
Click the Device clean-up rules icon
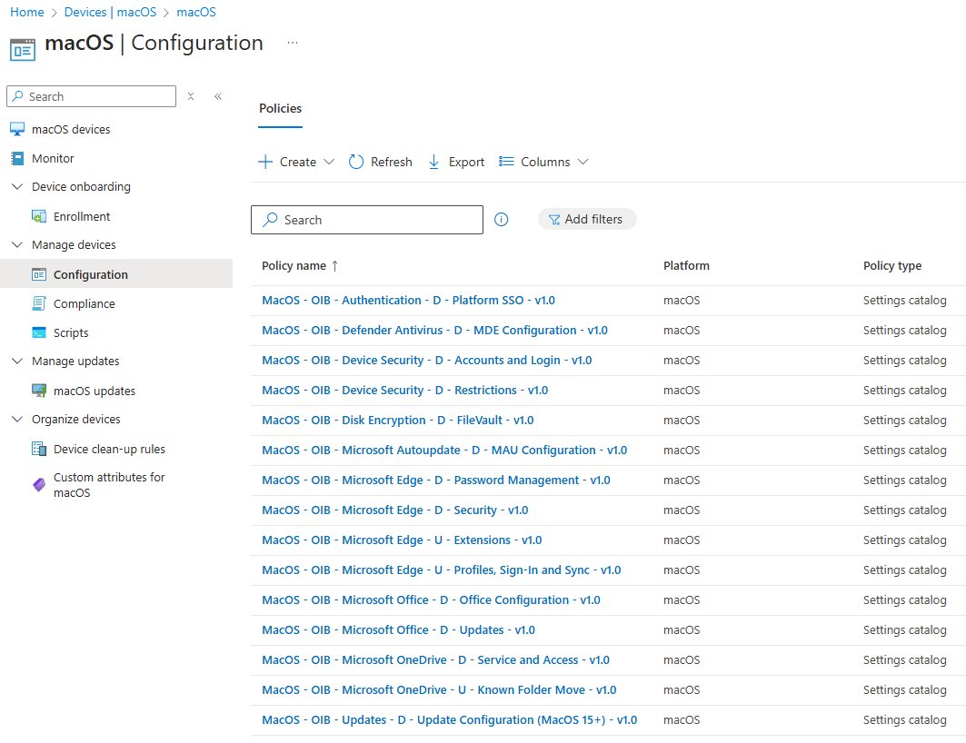pos(39,450)
